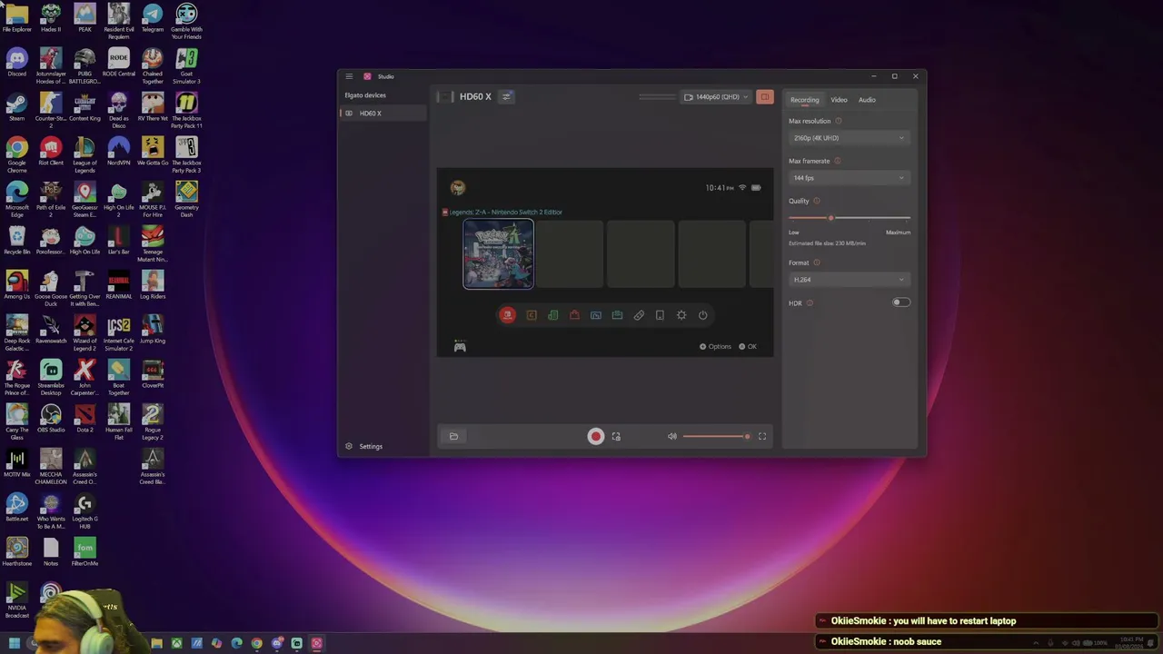Open the Album icon in Switch menu
Image resolution: width=1163 pixels, height=654 pixels.
click(596, 315)
